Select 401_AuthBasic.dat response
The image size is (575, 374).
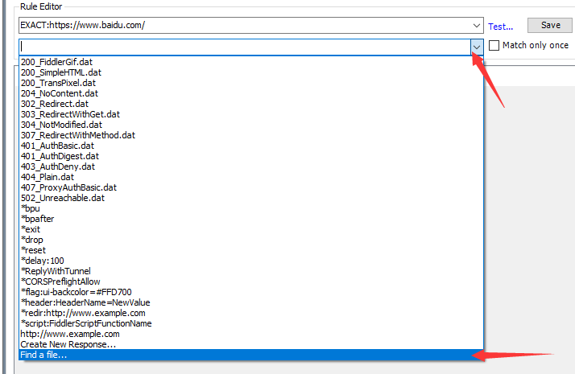point(60,146)
